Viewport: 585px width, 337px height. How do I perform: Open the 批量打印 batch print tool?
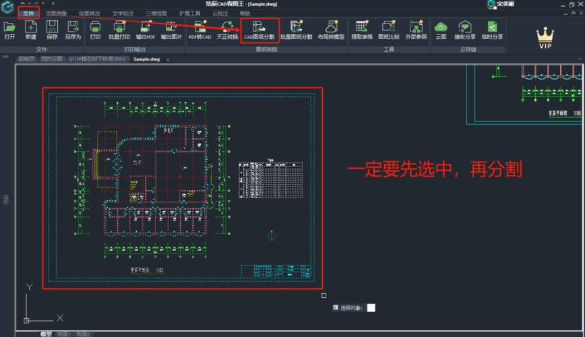pyautogui.click(x=119, y=30)
